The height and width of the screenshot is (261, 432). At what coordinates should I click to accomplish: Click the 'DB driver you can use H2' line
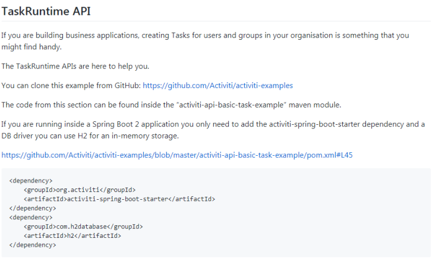click(90, 136)
